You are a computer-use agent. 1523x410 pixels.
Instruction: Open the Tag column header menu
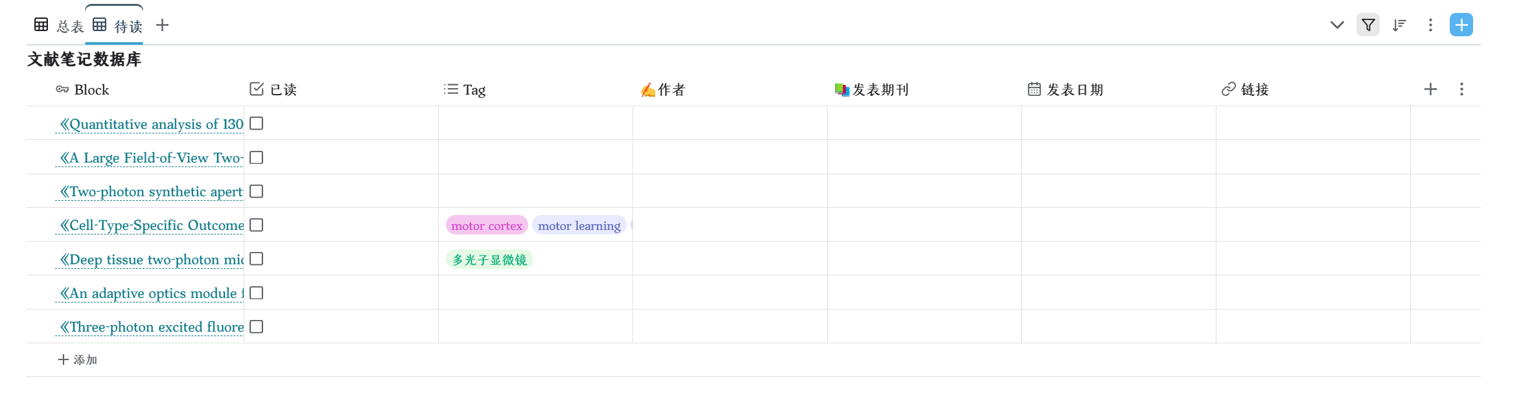(x=474, y=89)
